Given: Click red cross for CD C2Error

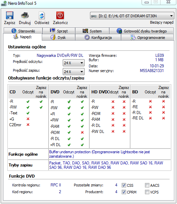Looking at the screenshot, I should pyautogui.click(x=28, y=124).
